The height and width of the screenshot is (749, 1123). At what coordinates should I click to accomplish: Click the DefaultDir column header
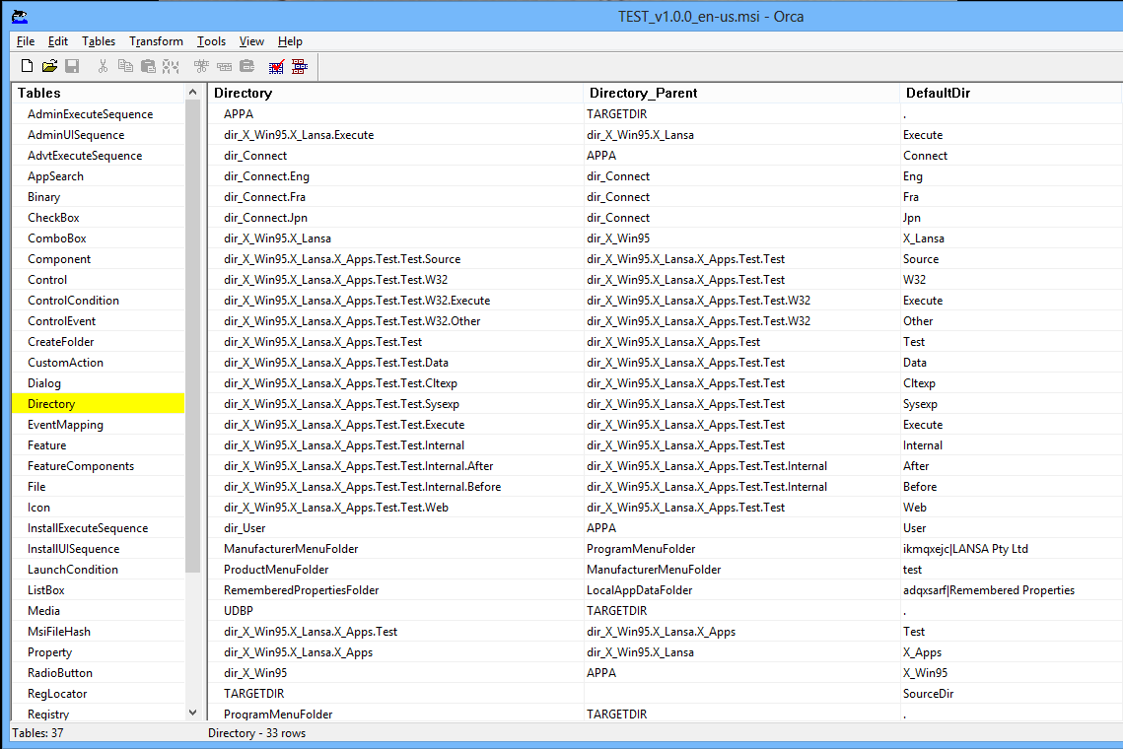point(939,93)
